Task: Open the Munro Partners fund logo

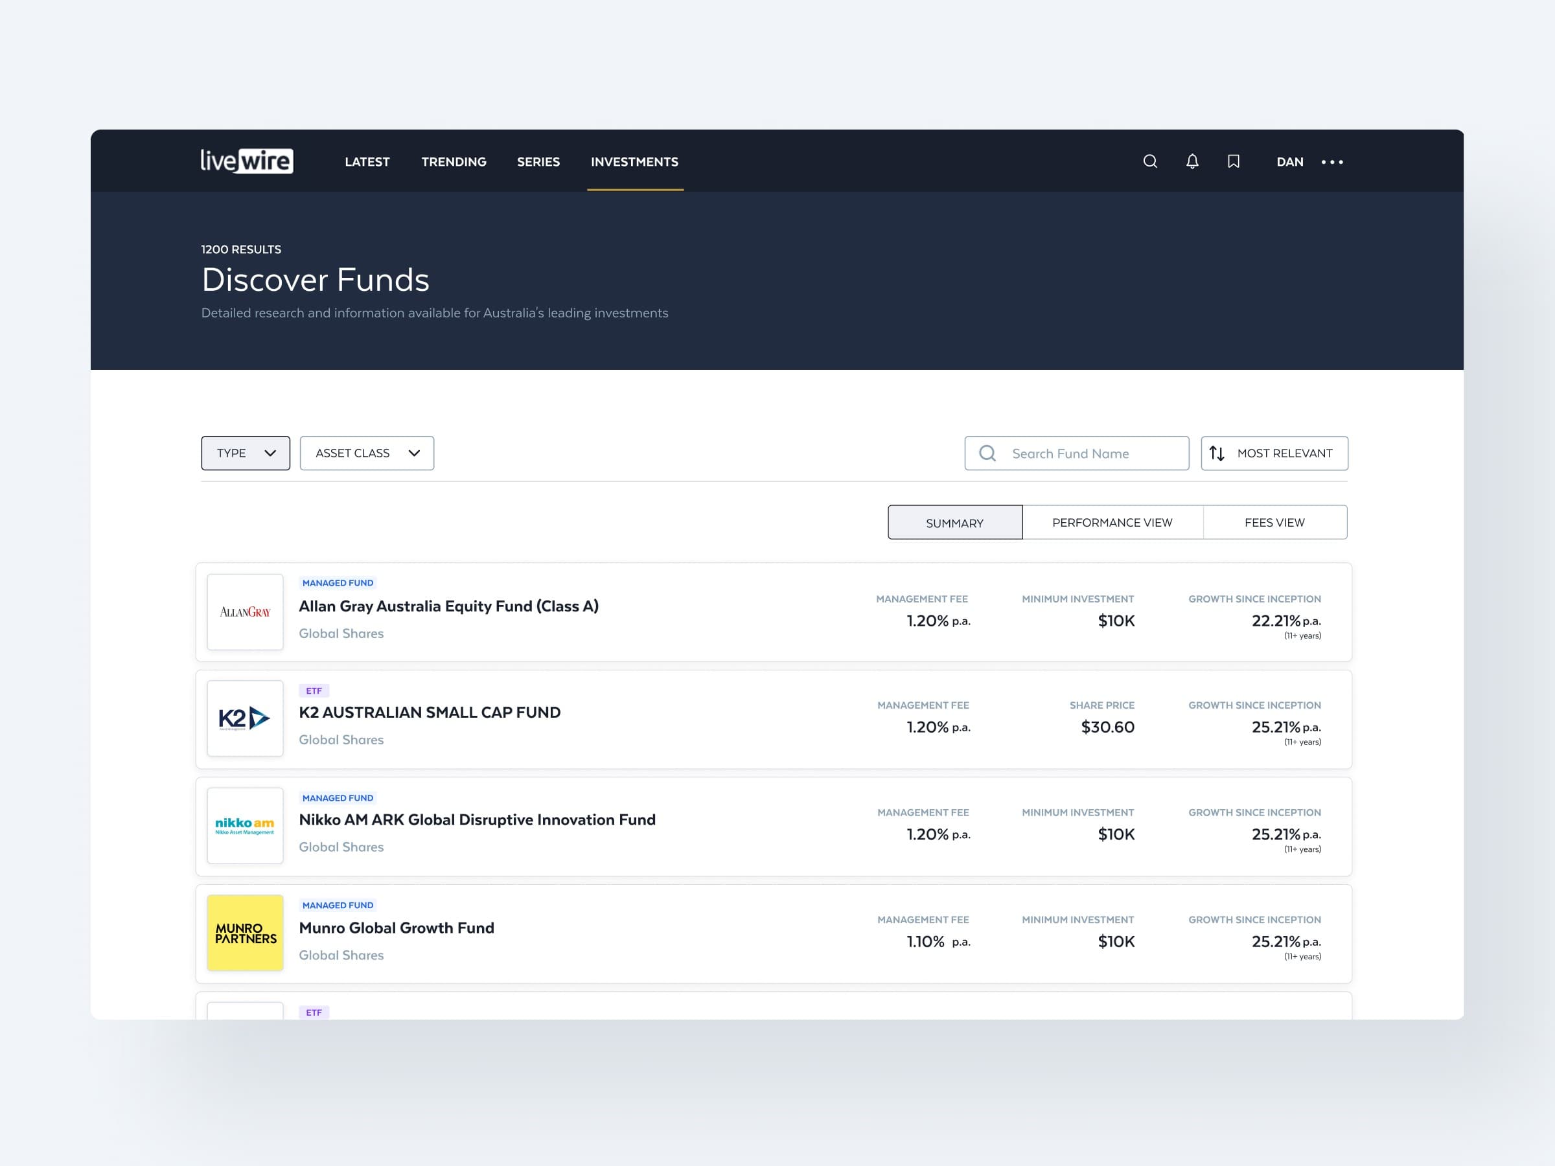Action: click(x=246, y=933)
